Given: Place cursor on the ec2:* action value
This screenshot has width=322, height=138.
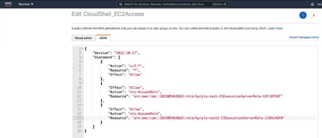Looking at the screenshot, I should [x=136, y=66].
